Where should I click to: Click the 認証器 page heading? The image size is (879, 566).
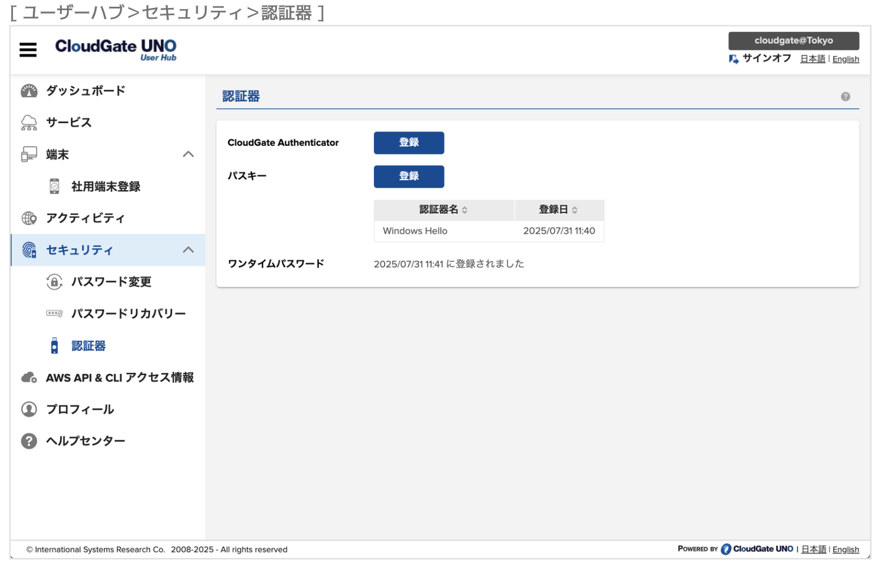[x=241, y=96]
